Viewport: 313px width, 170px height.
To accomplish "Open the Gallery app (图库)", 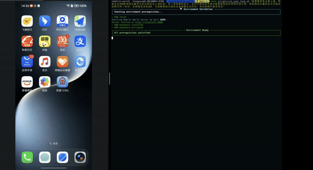I will tap(45, 82).
